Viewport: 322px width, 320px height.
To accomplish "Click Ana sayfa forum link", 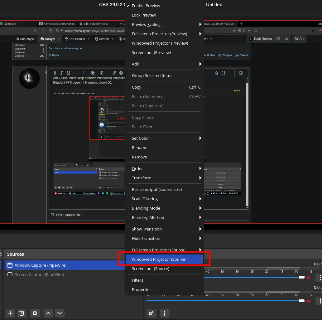I will pos(25,39).
